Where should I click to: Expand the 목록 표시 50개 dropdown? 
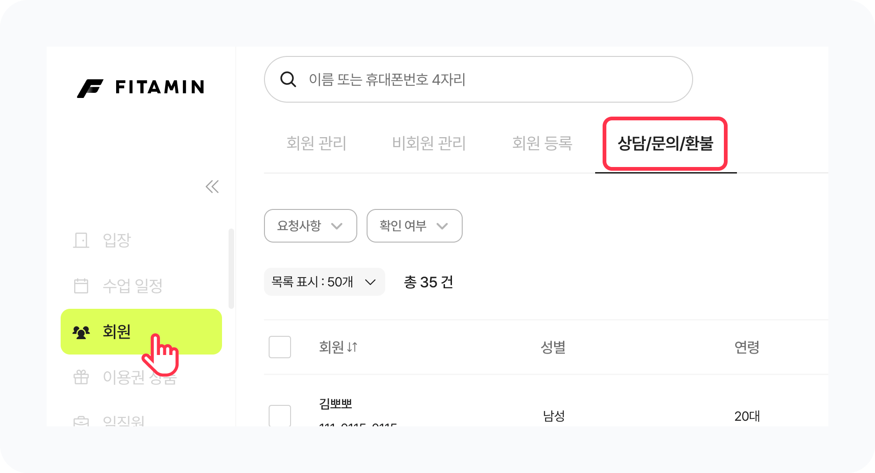pos(324,282)
